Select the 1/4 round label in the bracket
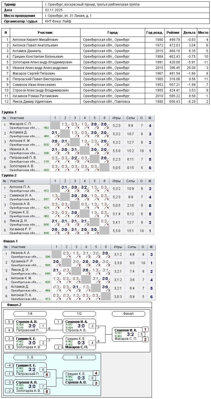This screenshot has width=211, height=399. (x=30, y=314)
